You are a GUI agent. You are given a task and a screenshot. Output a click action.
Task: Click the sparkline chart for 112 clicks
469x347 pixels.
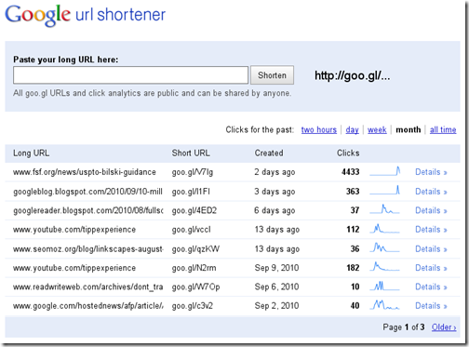[384, 229]
